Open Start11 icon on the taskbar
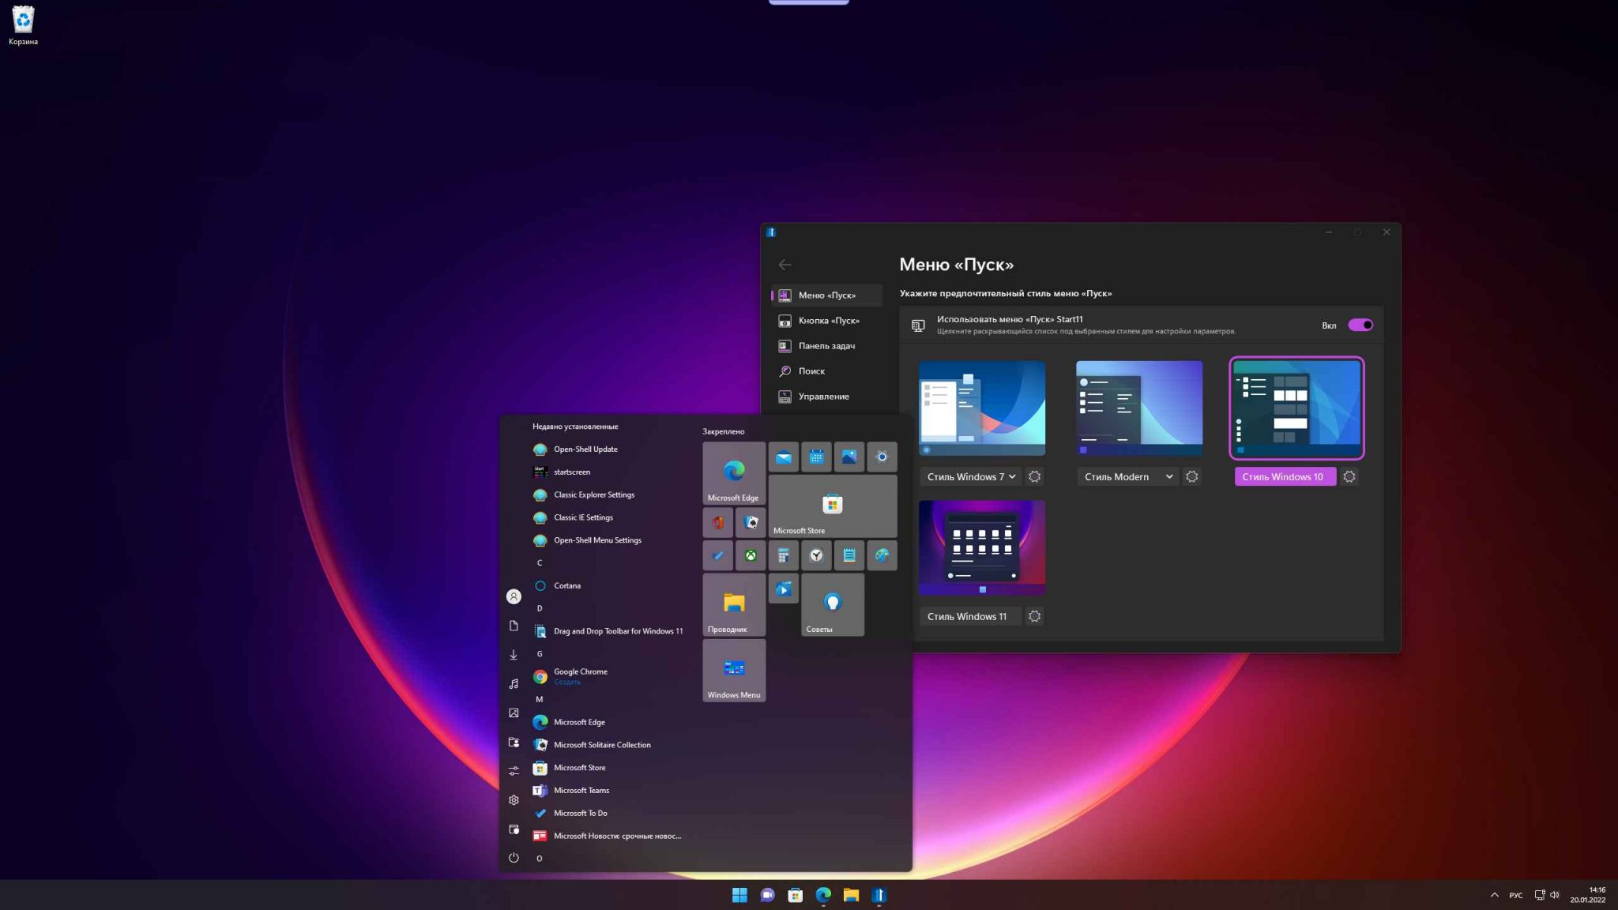 [x=879, y=895]
